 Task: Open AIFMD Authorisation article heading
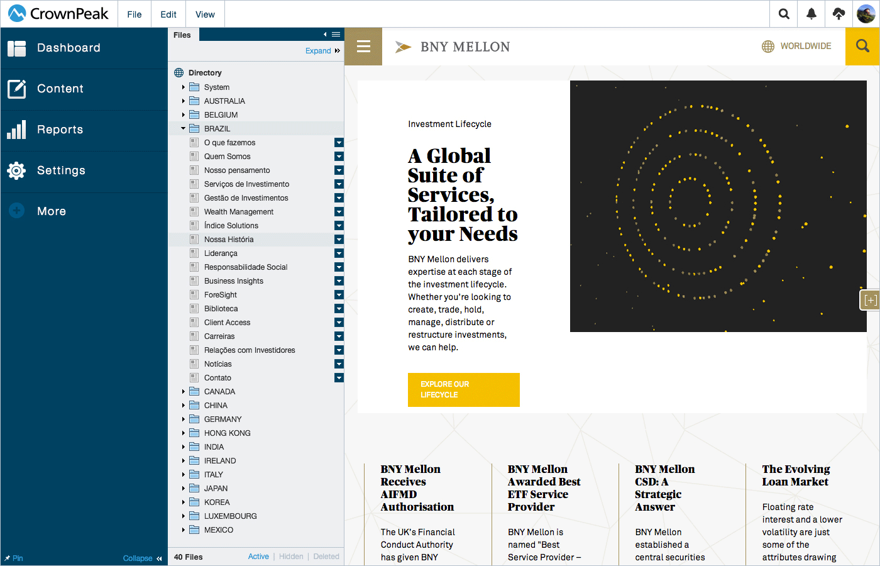417,488
